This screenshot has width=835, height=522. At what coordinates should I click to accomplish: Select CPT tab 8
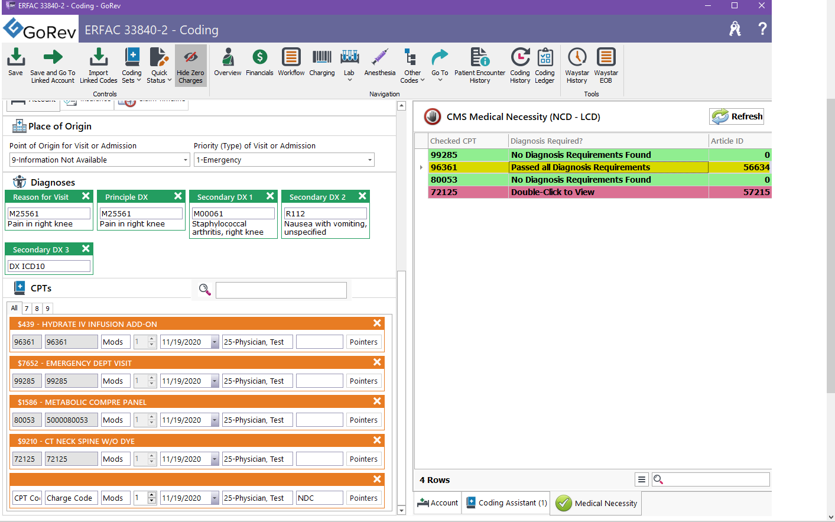coord(37,309)
